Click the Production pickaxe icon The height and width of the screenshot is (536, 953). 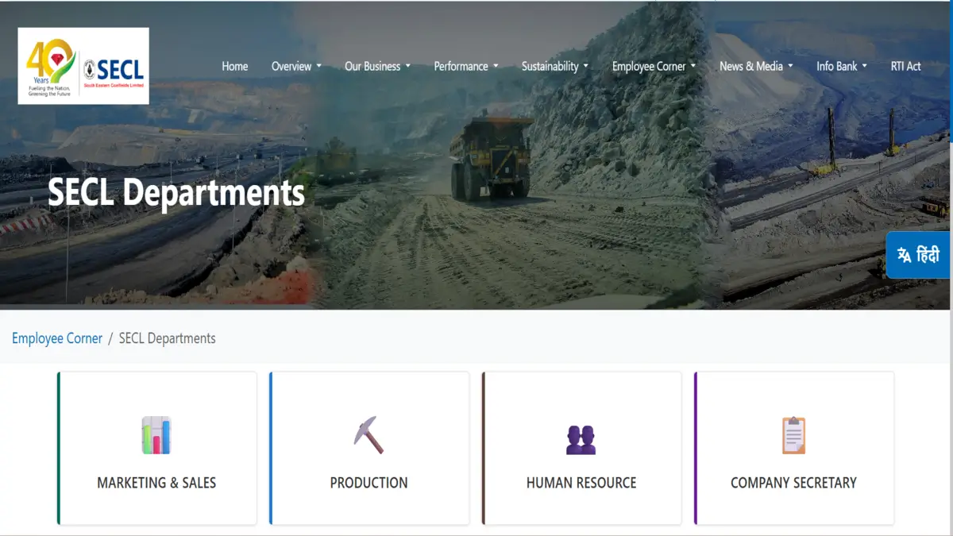(368, 435)
